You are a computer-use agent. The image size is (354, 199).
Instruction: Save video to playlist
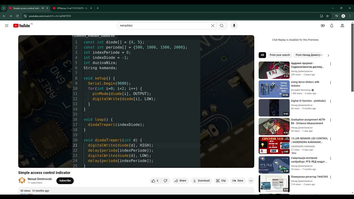238,181
